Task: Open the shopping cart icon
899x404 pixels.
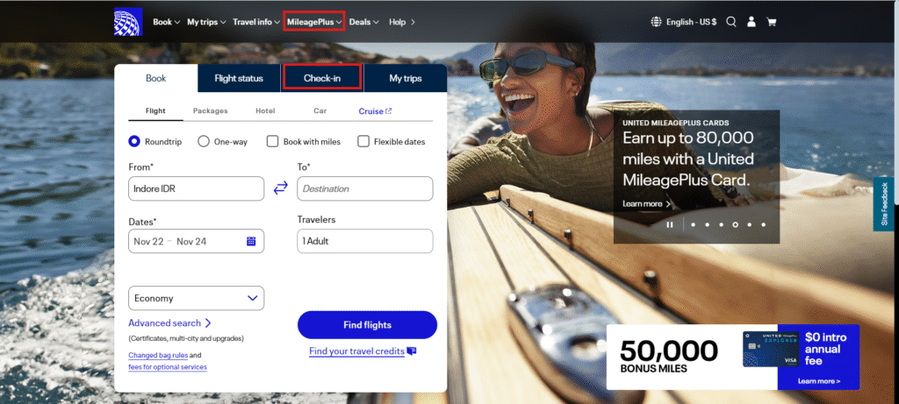Action: click(771, 22)
